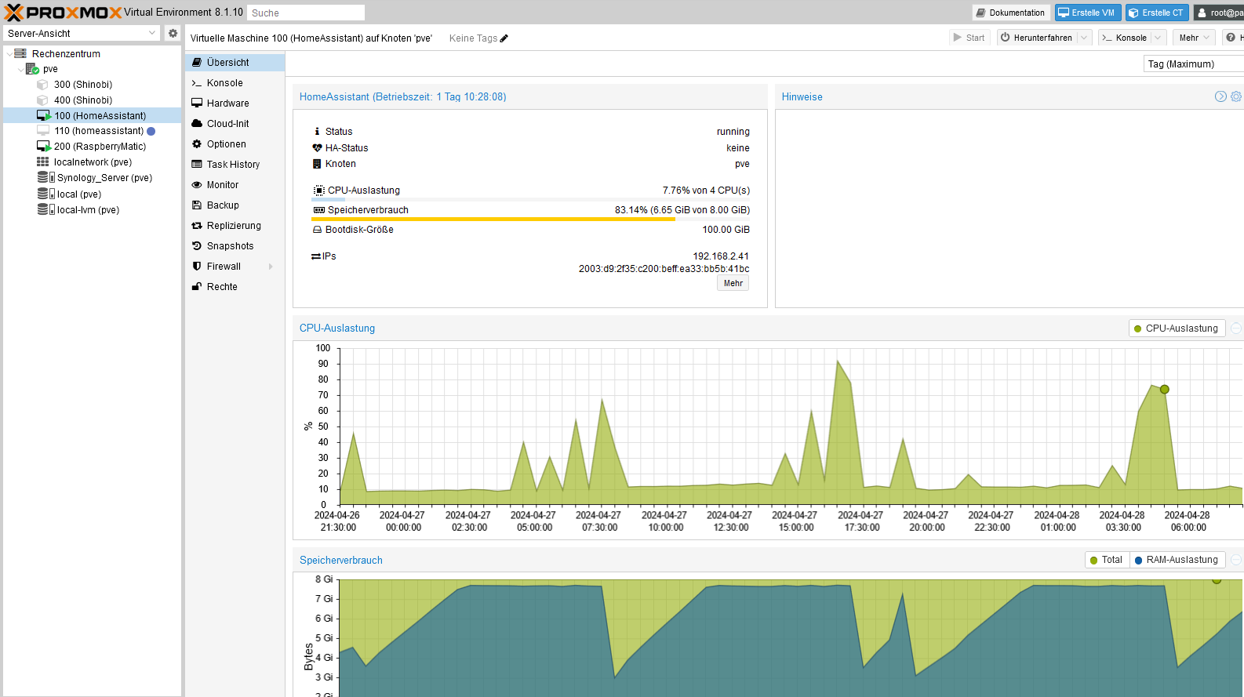Select local-lvm (pve) storage

click(x=88, y=210)
